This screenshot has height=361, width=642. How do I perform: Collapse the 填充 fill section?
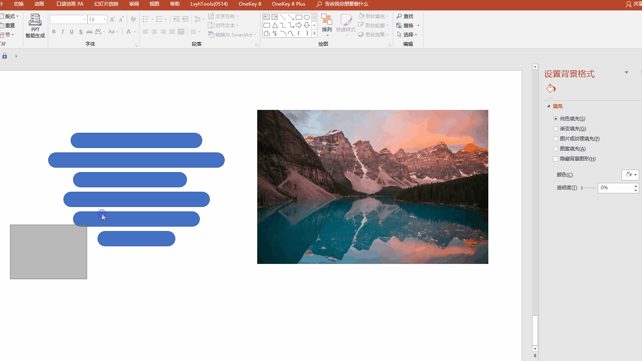pyautogui.click(x=549, y=106)
